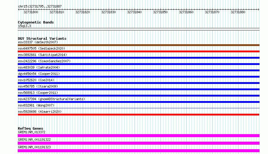The width and height of the screenshot is (268, 154).
Task: Select the DGV Structural Variants track title
Action: coord(42,38)
